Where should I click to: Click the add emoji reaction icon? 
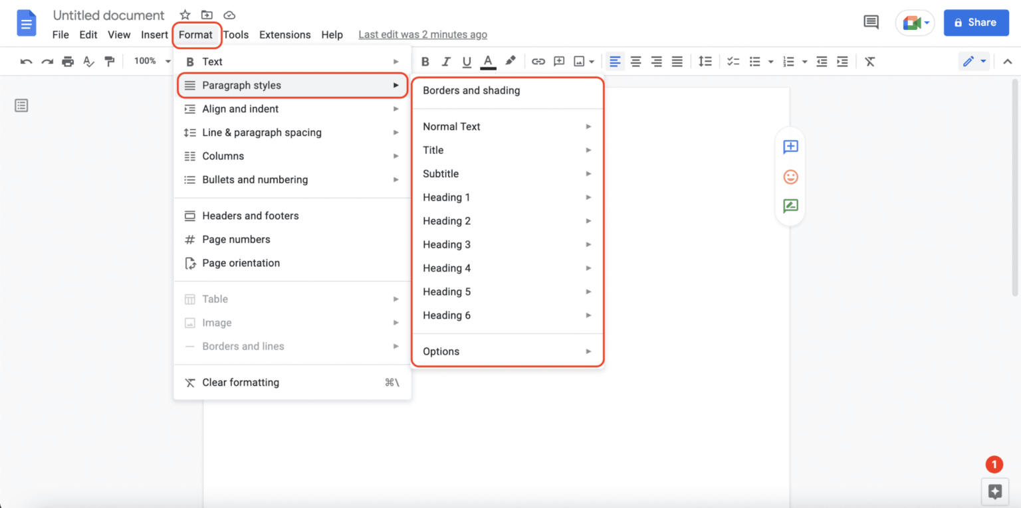[790, 177]
